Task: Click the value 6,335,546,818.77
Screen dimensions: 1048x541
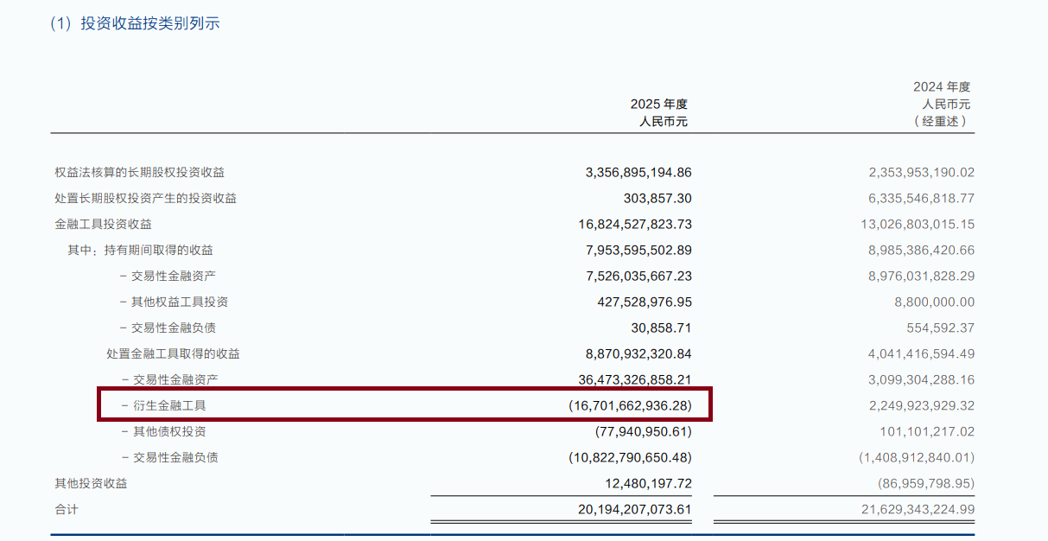Action: (x=922, y=199)
